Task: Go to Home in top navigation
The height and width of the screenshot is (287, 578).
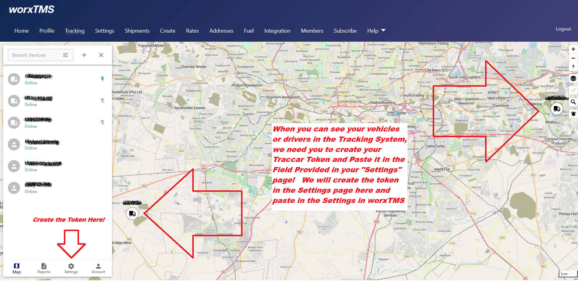Action: [21, 31]
